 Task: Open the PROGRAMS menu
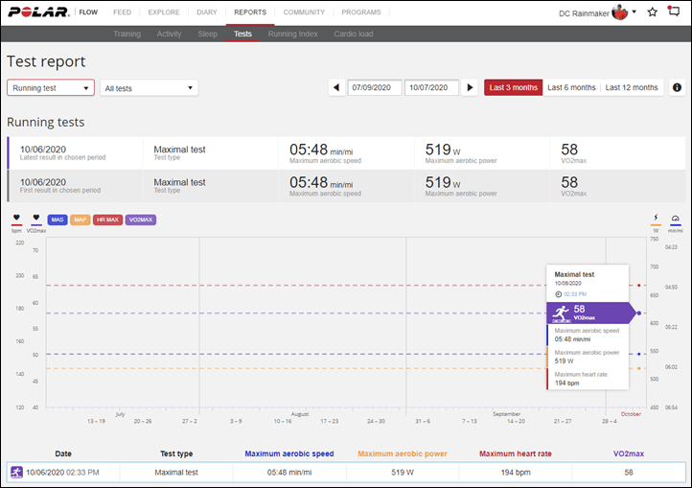(x=361, y=12)
